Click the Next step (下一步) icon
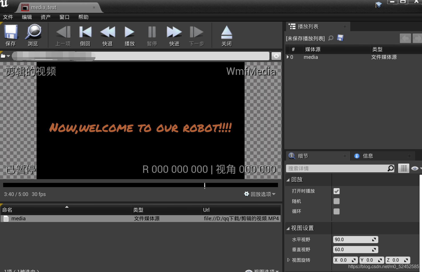The image size is (422, 272). [x=197, y=32]
